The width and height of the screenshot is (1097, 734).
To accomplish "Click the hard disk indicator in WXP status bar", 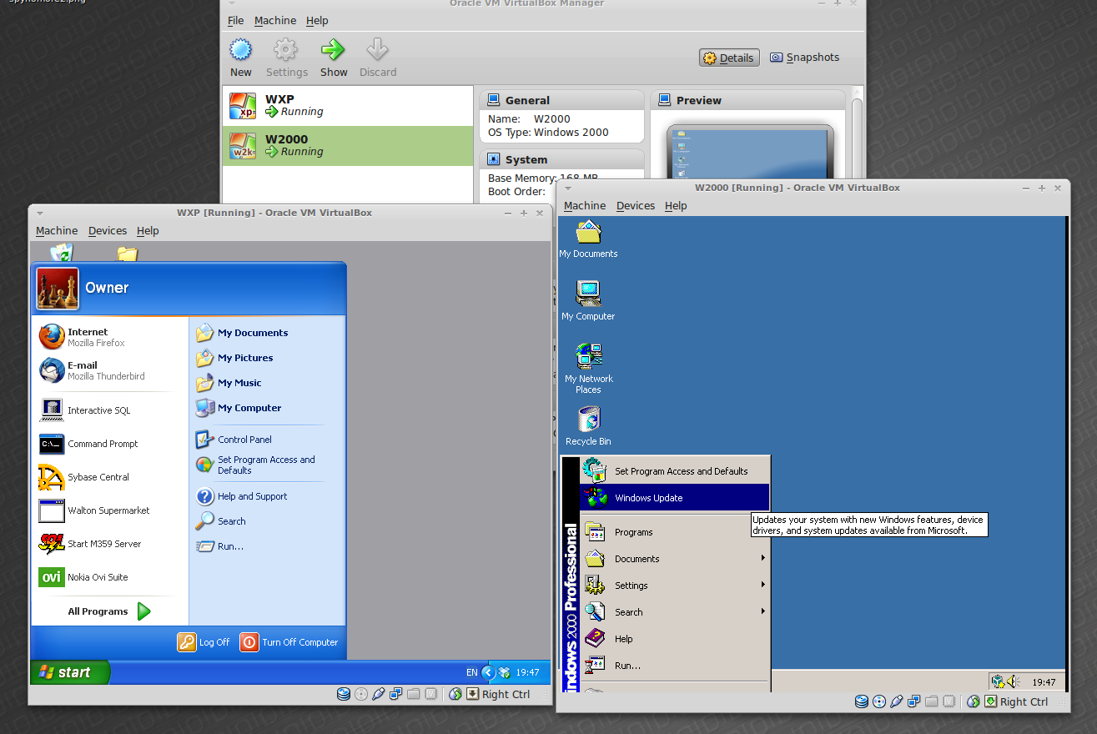I will [344, 694].
